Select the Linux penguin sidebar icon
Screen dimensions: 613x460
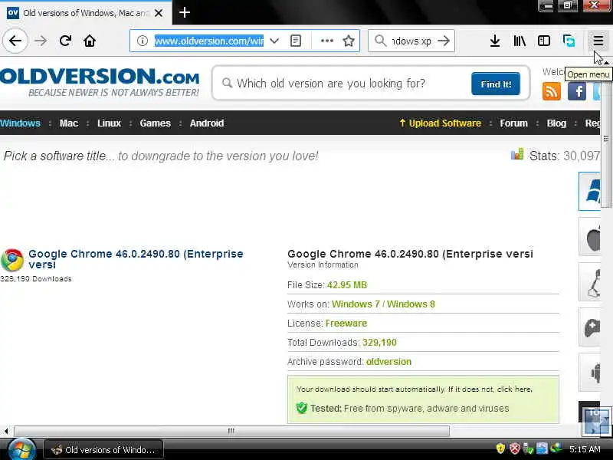pyautogui.click(x=589, y=282)
